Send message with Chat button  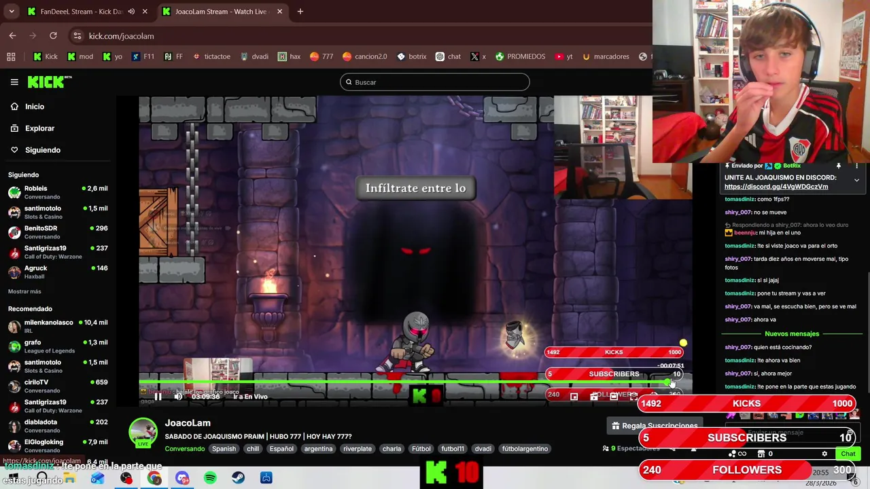(x=848, y=454)
